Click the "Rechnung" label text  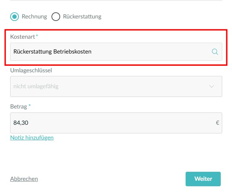tap(34, 17)
